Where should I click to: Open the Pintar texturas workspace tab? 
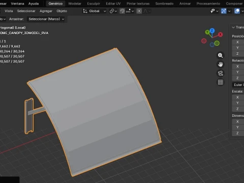[138, 4]
